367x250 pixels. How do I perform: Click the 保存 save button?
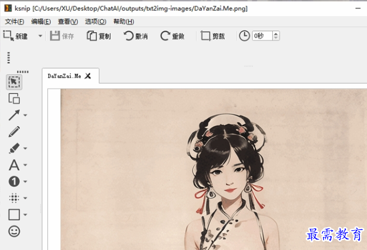point(62,36)
